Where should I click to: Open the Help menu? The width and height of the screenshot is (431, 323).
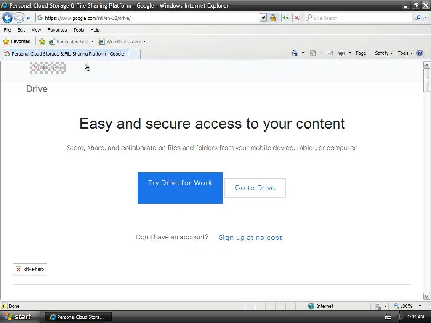click(95, 30)
